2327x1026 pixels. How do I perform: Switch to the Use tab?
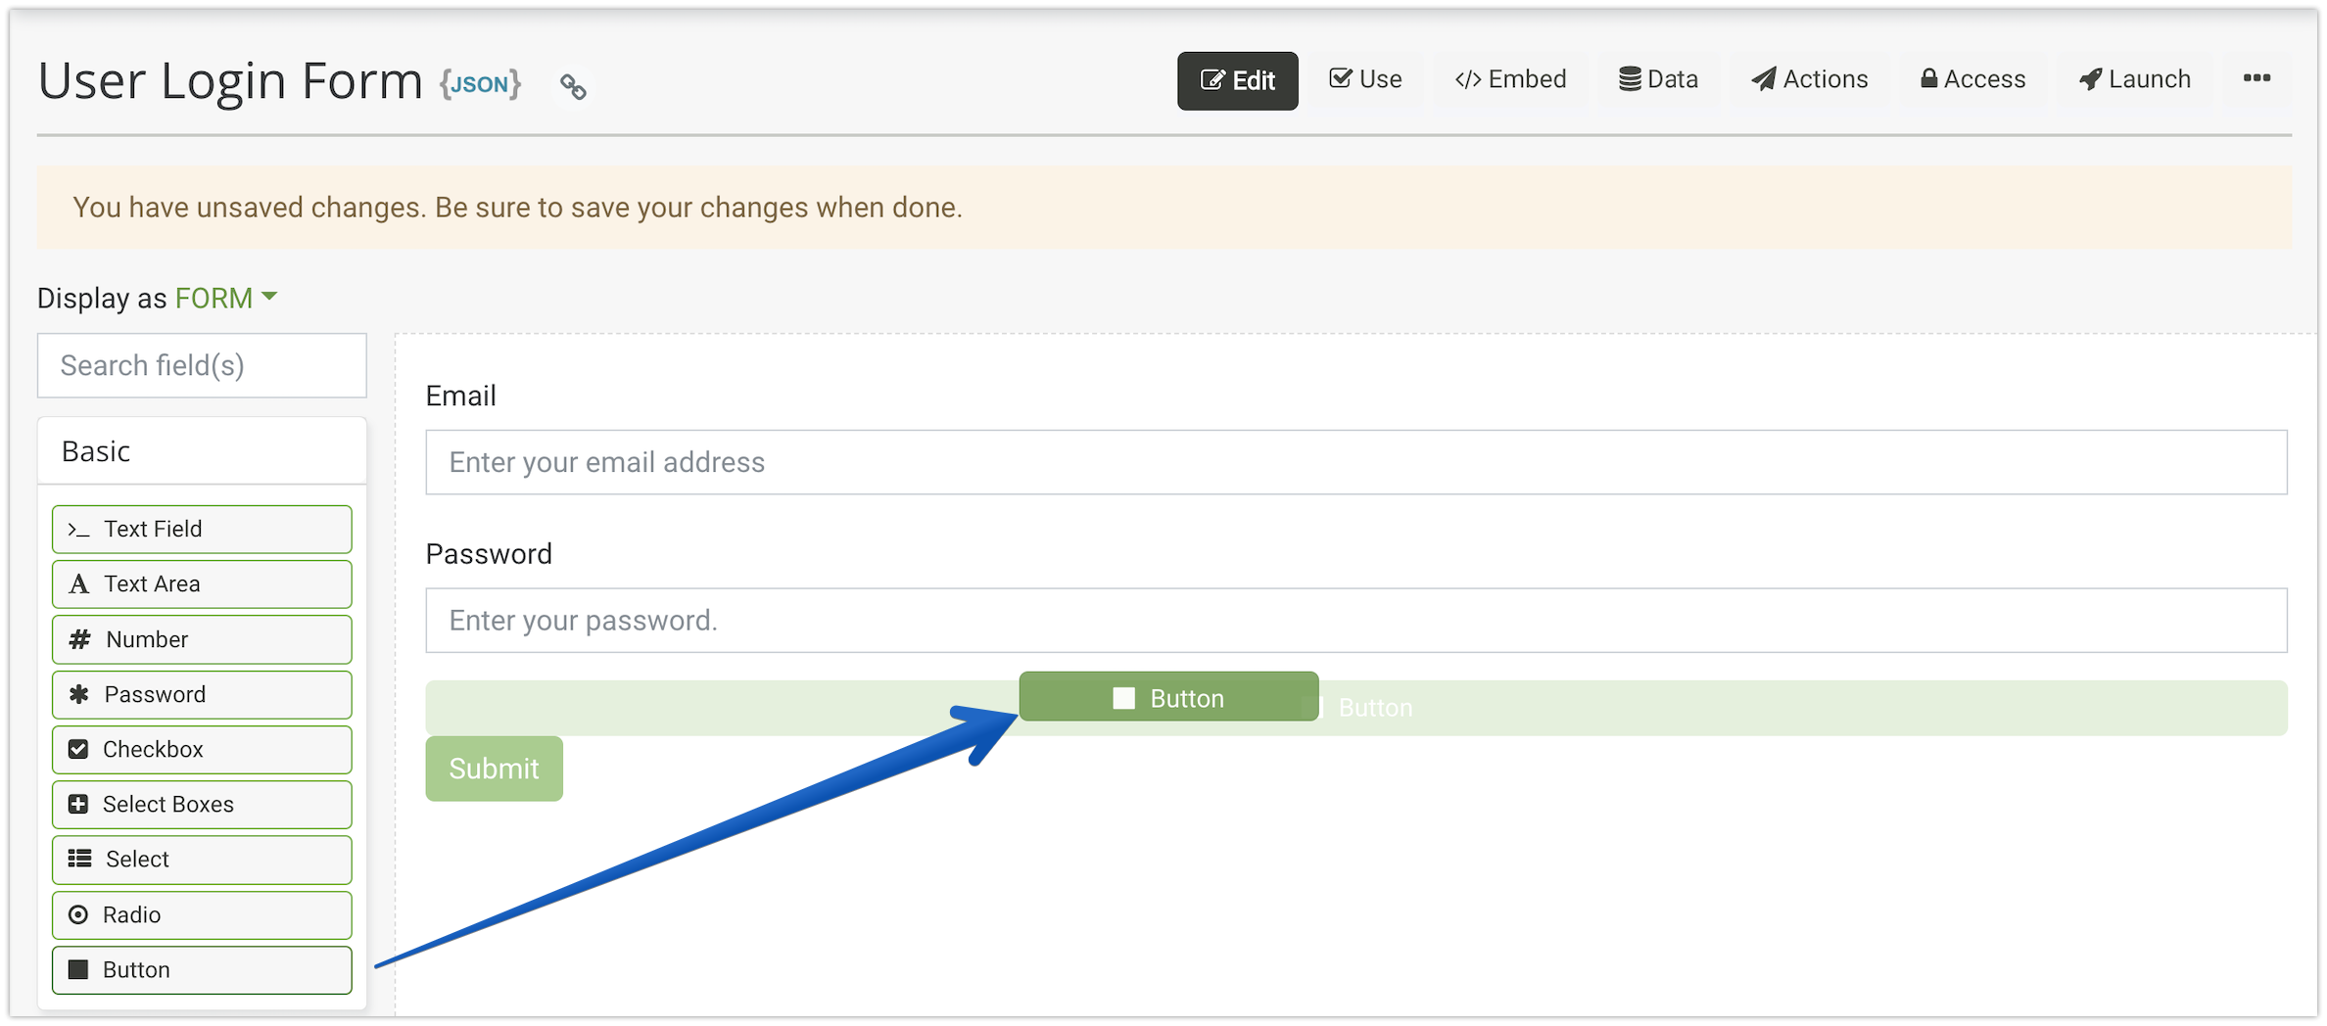[x=1365, y=79]
